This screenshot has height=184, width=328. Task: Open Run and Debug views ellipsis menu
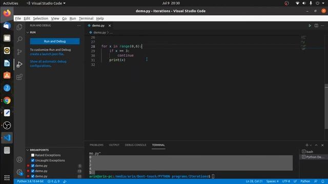coord(79,26)
